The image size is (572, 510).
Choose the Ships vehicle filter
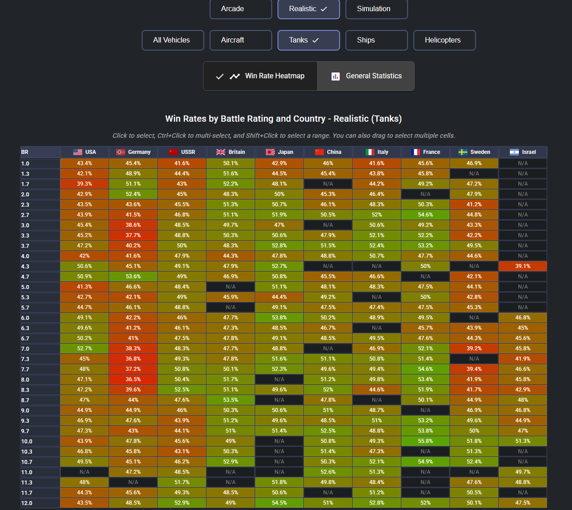[377, 40]
